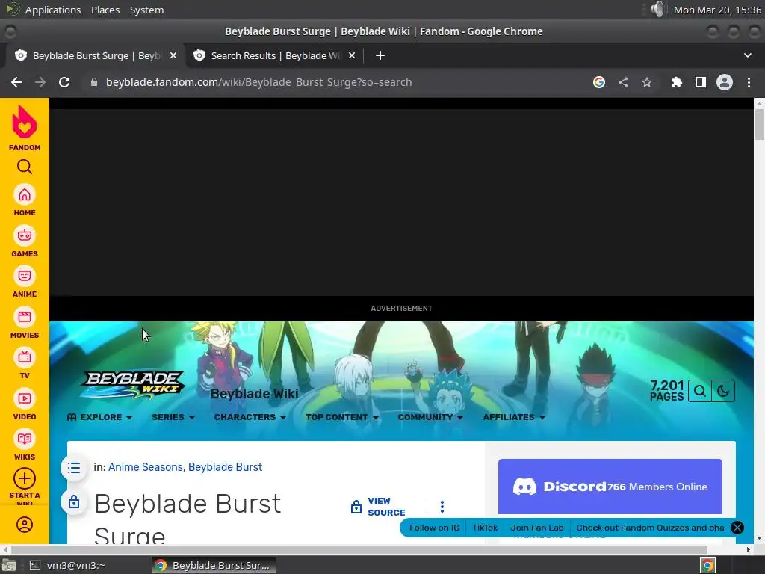This screenshot has height=574, width=765.
Task: Click the address bar URL field
Action: (x=337, y=82)
